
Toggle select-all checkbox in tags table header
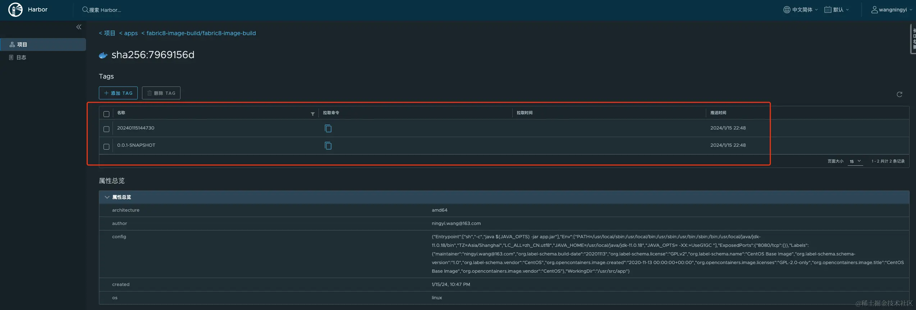click(x=106, y=114)
